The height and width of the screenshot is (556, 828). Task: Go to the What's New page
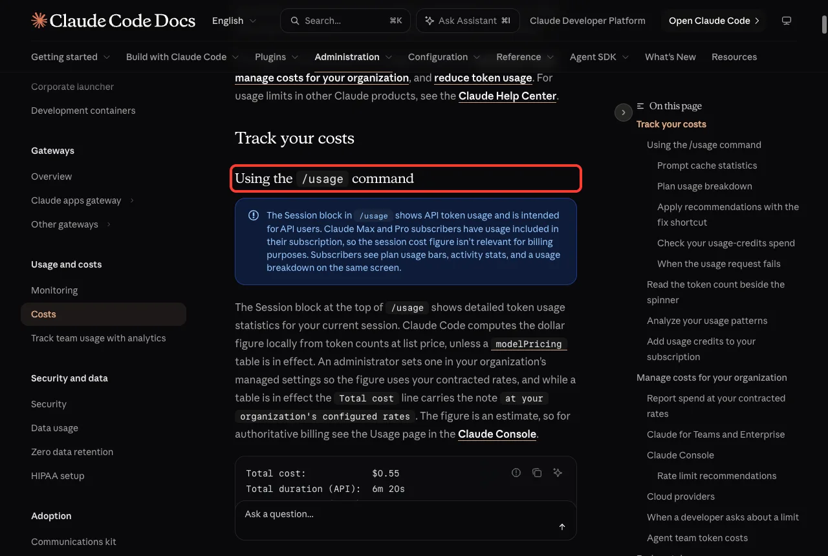point(670,57)
